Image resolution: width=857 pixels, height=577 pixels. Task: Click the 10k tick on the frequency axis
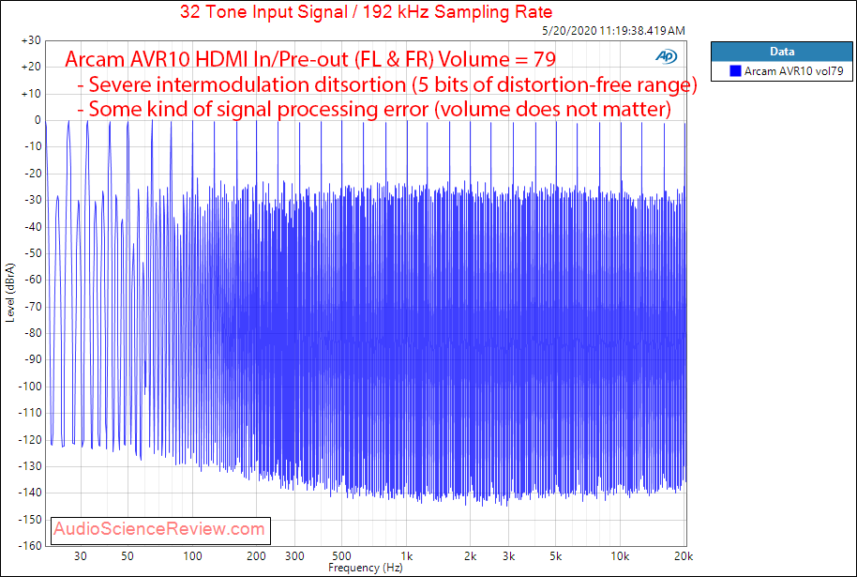click(620, 556)
